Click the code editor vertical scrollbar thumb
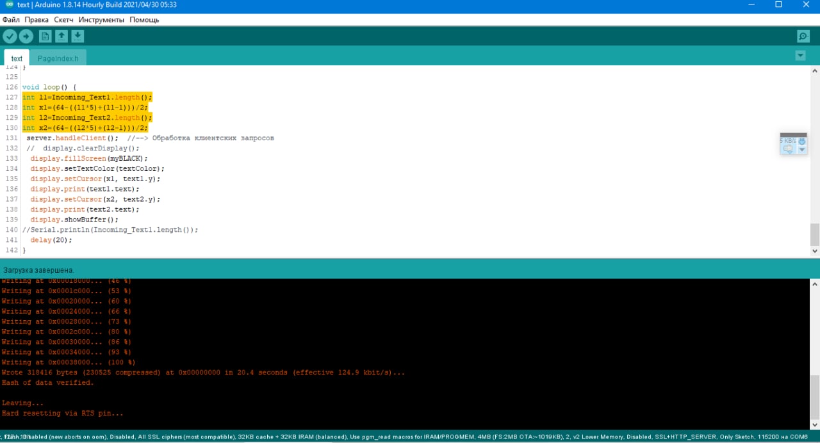 coord(814,234)
